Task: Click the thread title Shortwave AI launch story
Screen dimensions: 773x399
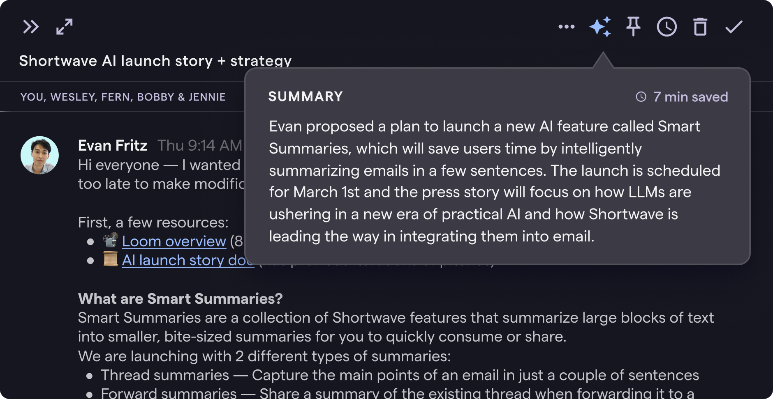Action: [155, 61]
